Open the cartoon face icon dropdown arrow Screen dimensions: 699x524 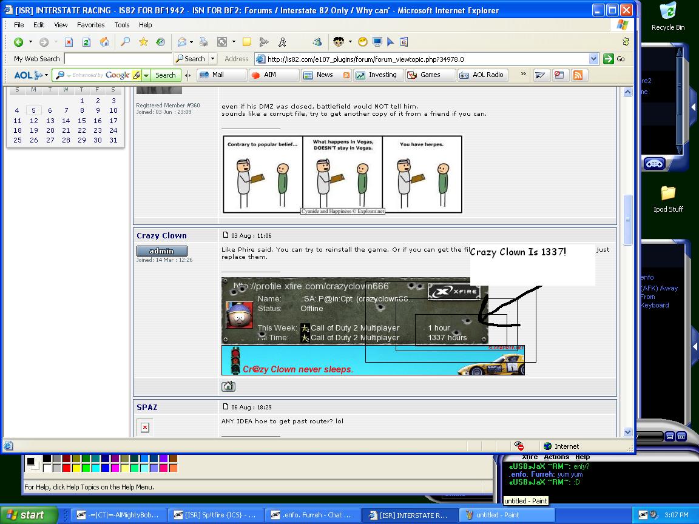tap(350, 42)
